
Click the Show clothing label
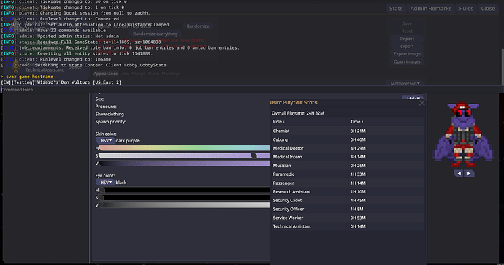coord(110,115)
